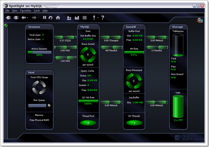Viewport: 209px width, 147px height.
Task: Click the Log Buffer Size 1,00 MB
Action: [137, 102]
